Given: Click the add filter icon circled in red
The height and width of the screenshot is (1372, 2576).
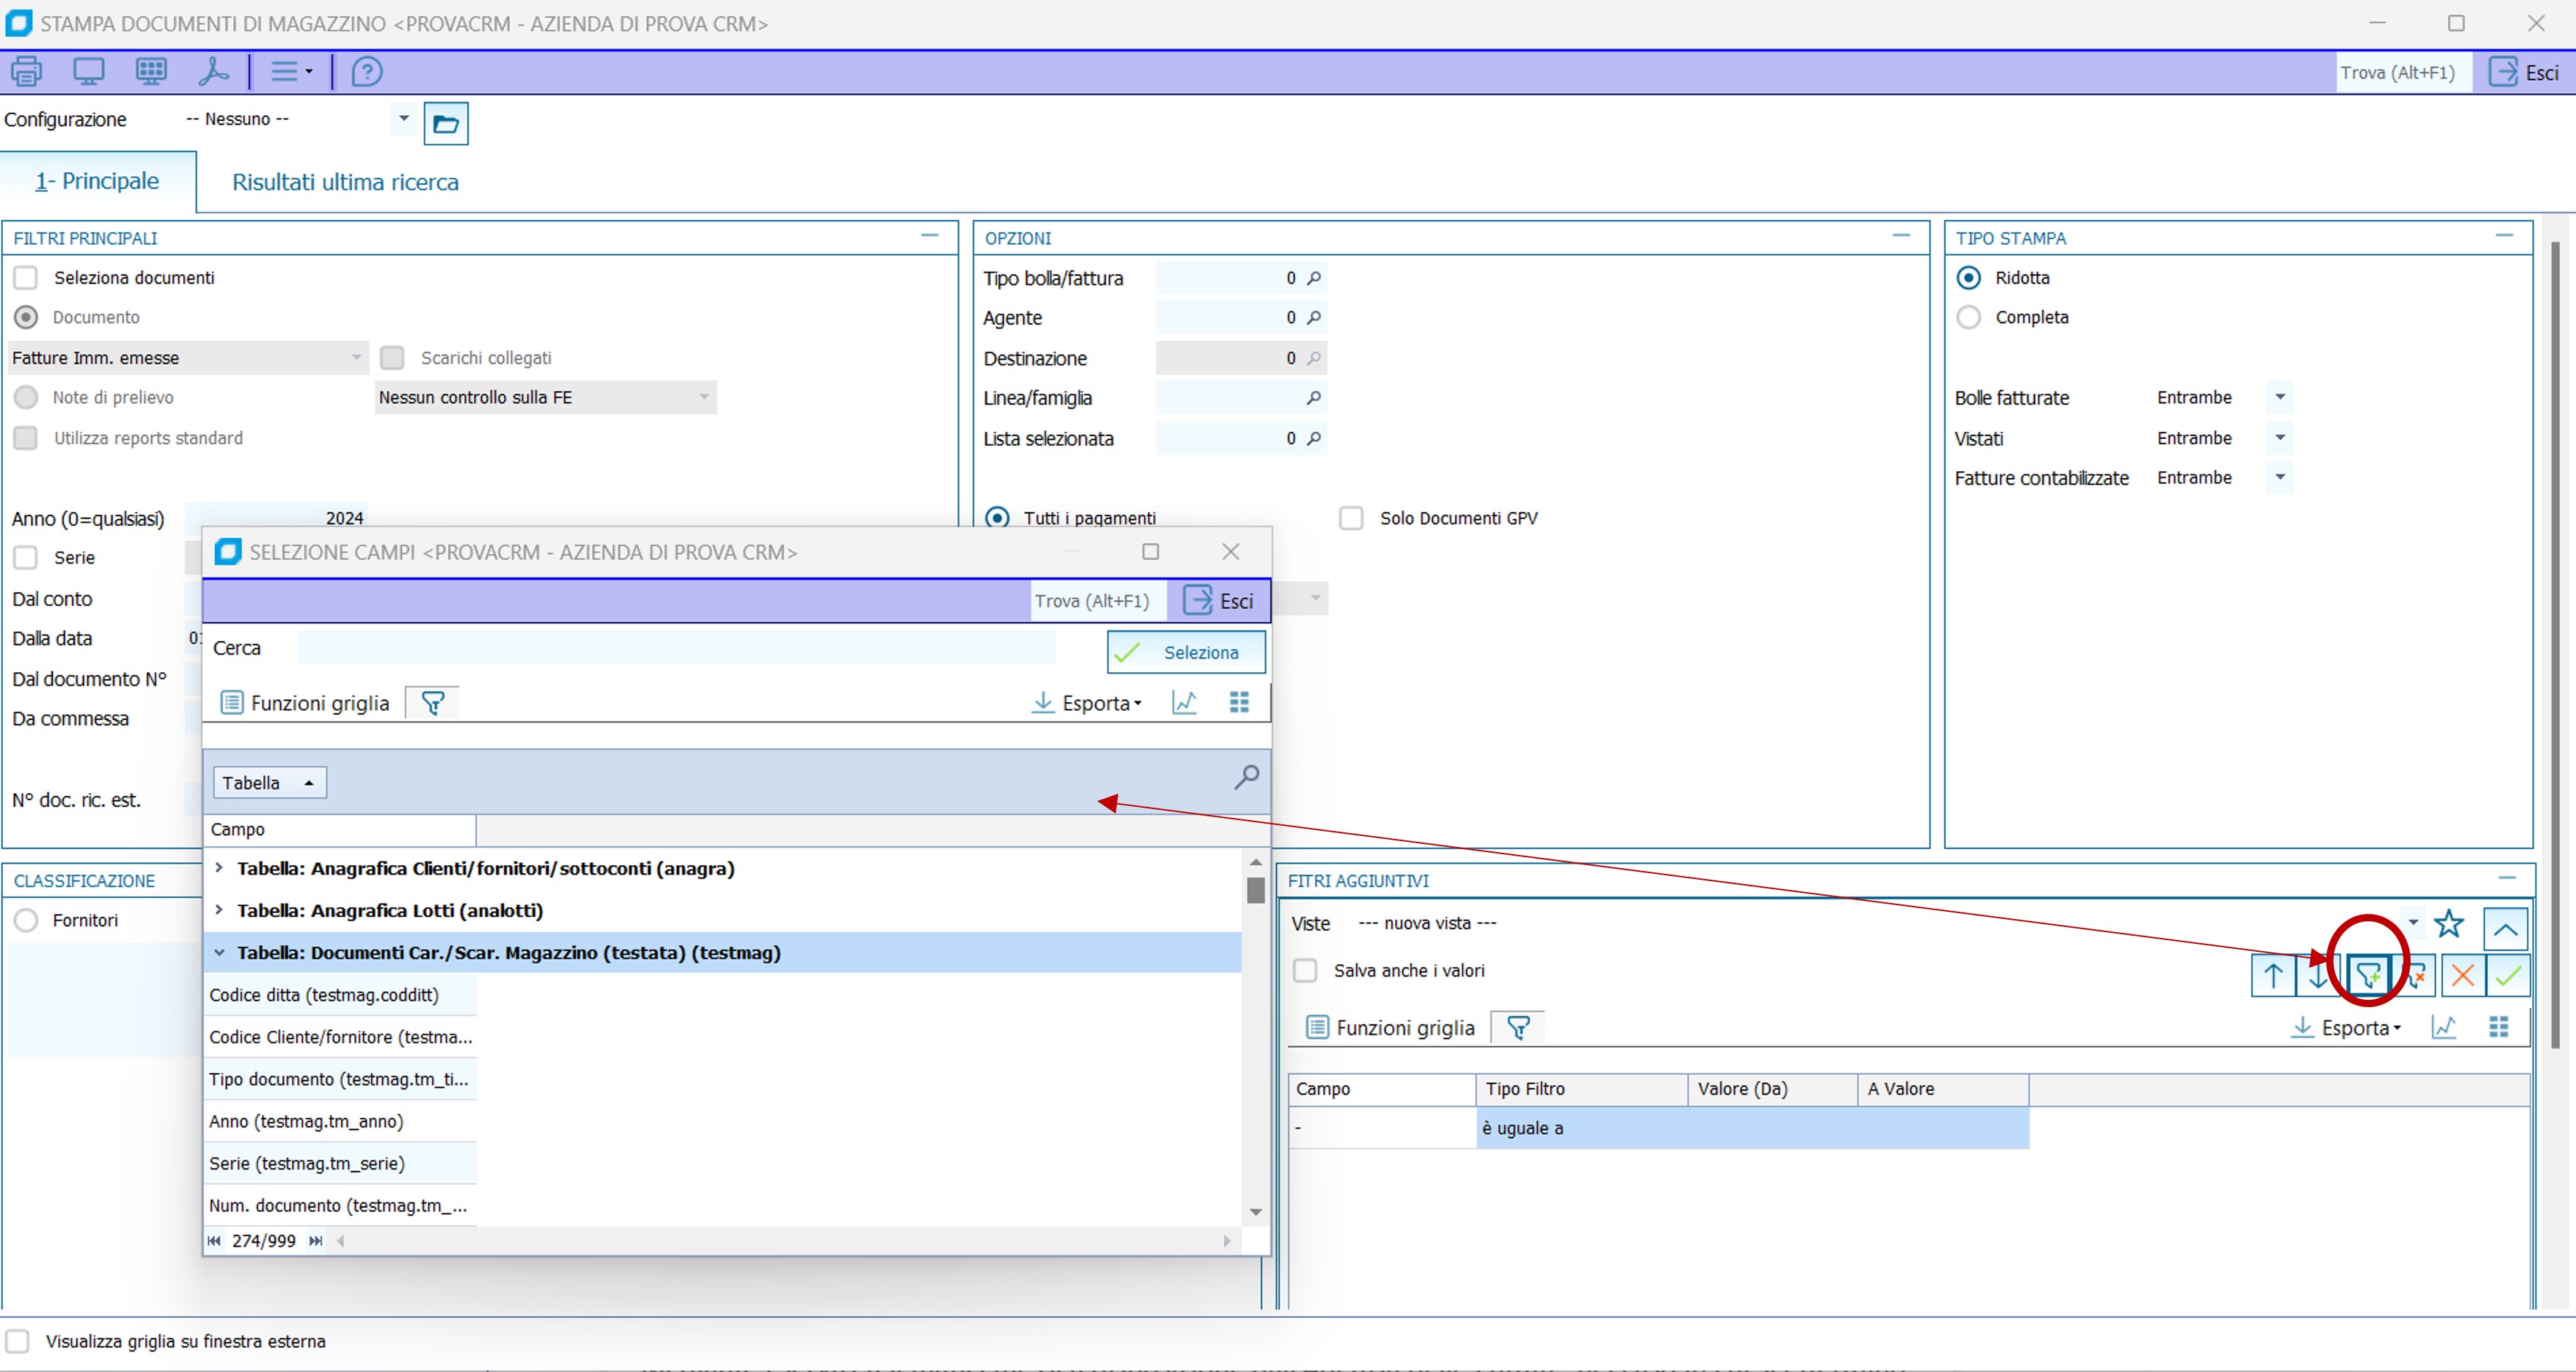Looking at the screenshot, I should (2368, 974).
